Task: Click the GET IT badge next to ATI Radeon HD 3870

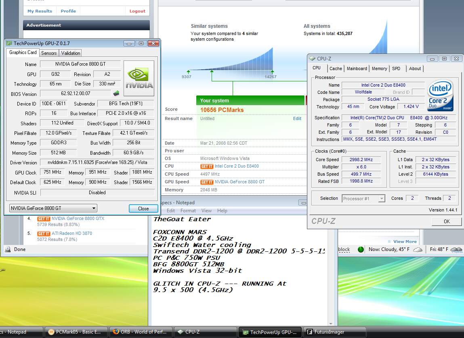Action: [44, 234]
